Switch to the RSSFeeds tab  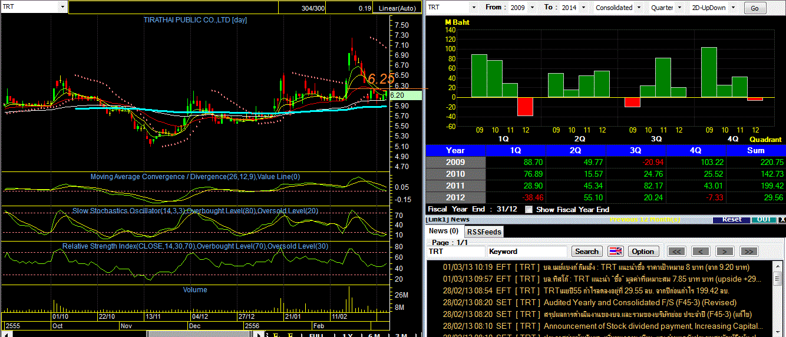pyautogui.click(x=484, y=232)
